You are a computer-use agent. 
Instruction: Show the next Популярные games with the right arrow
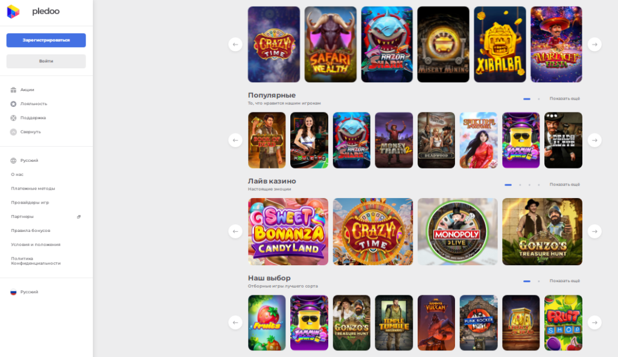click(594, 140)
